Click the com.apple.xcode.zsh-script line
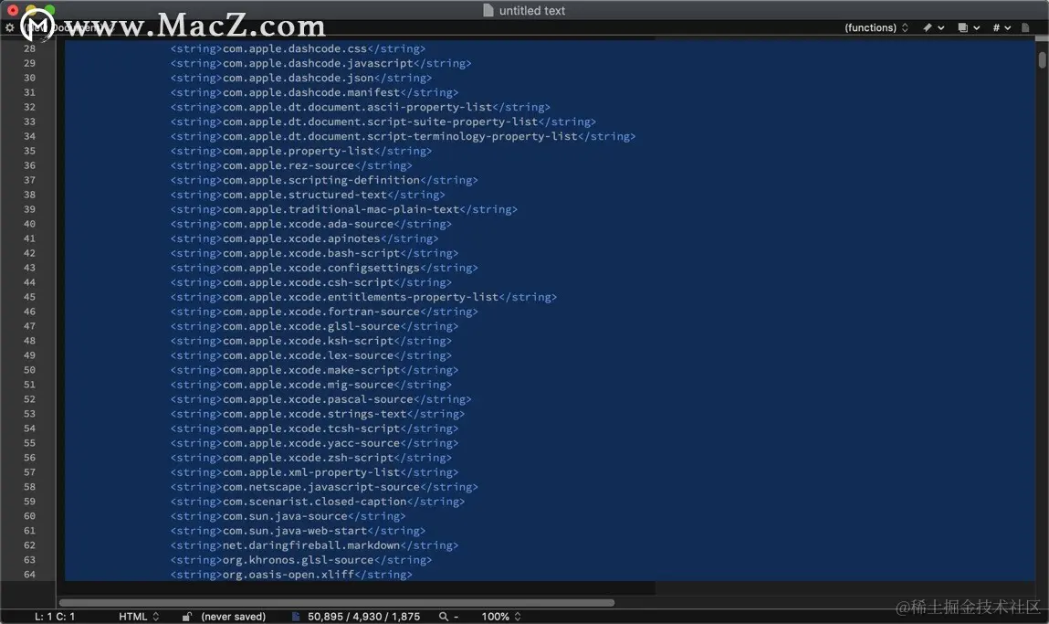 pos(310,458)
